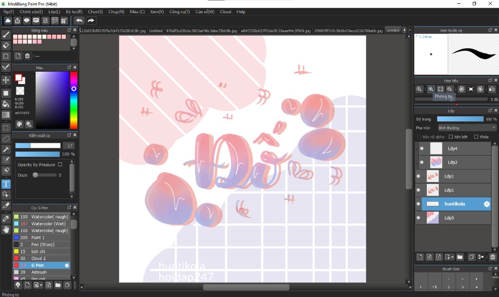The image size is (499, 297).
Task: Open the add-layer dropdown arrow in Lớp panel
Action: (x=452, y=257)
